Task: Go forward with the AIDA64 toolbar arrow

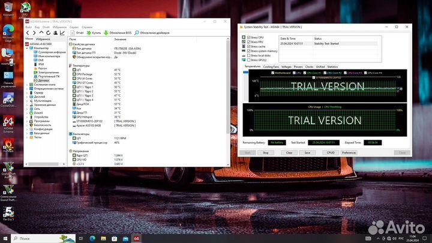Action: pos(34,33)
